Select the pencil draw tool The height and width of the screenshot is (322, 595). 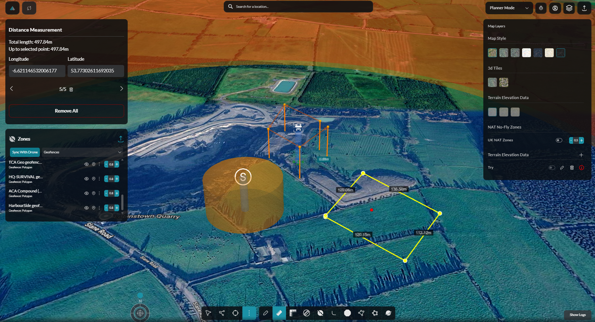coord(265,313)
